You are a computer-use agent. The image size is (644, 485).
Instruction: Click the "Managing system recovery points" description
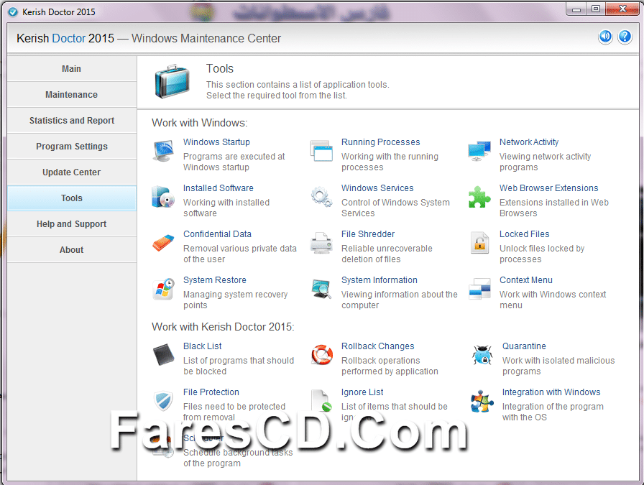tap(235, 300)
